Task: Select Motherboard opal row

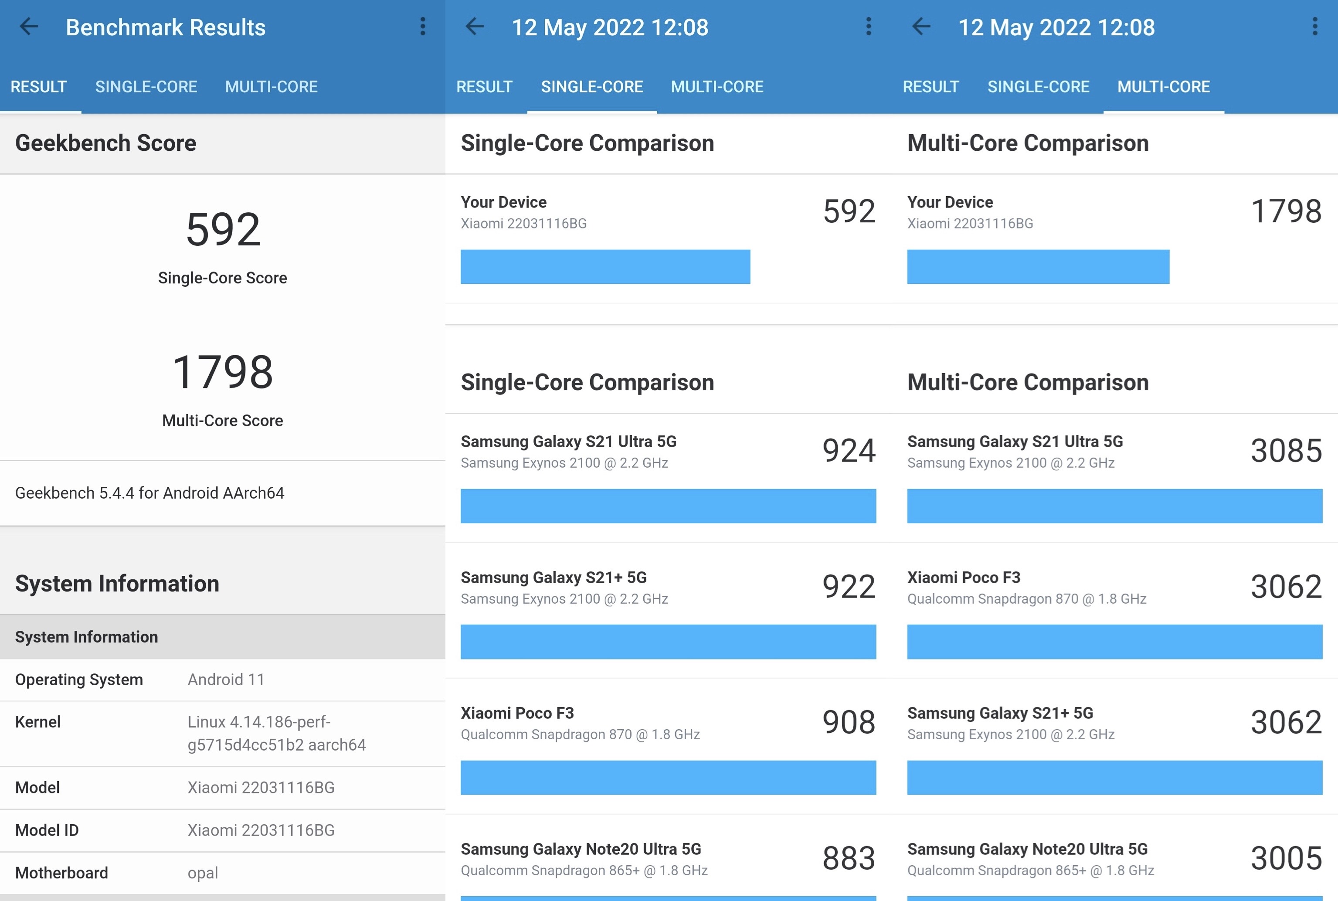Action: [222, 873]
